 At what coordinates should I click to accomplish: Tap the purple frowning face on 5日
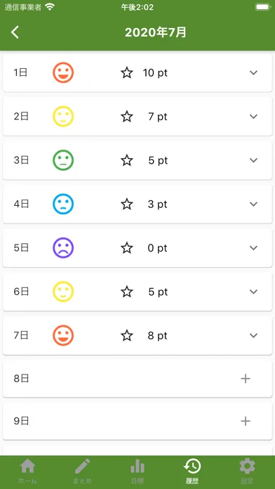coord(63,248)
